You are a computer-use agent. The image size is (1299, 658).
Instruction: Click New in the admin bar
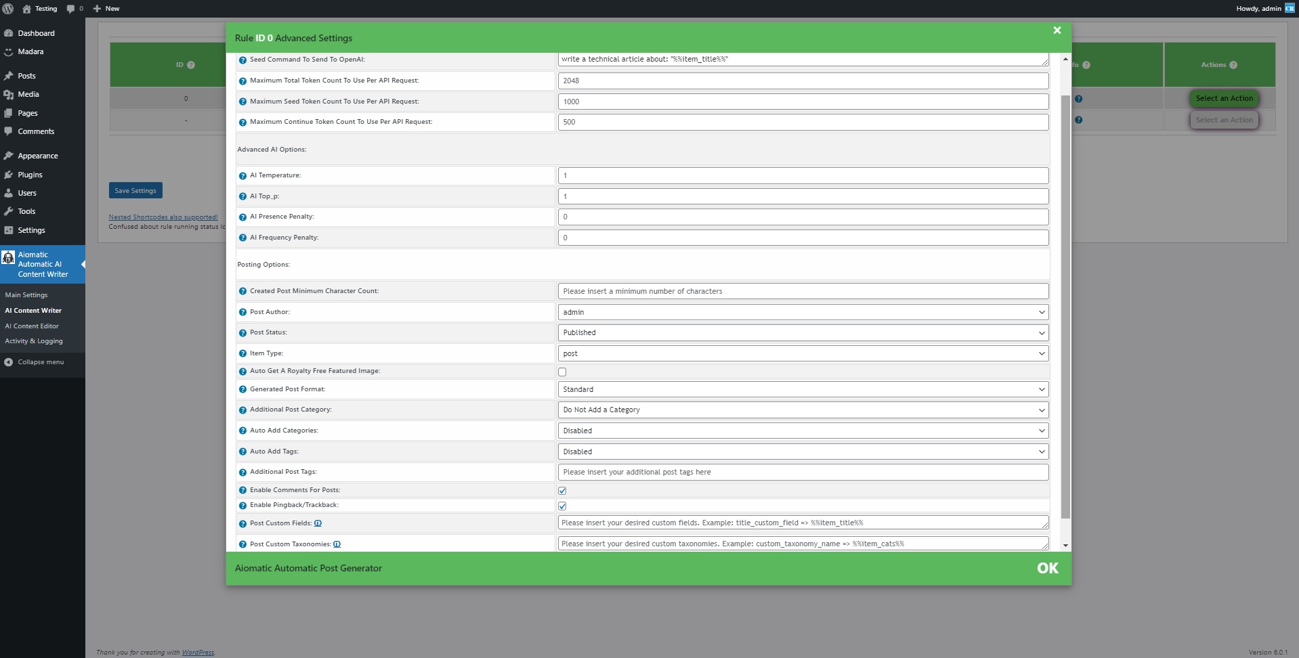pos(106,9)
